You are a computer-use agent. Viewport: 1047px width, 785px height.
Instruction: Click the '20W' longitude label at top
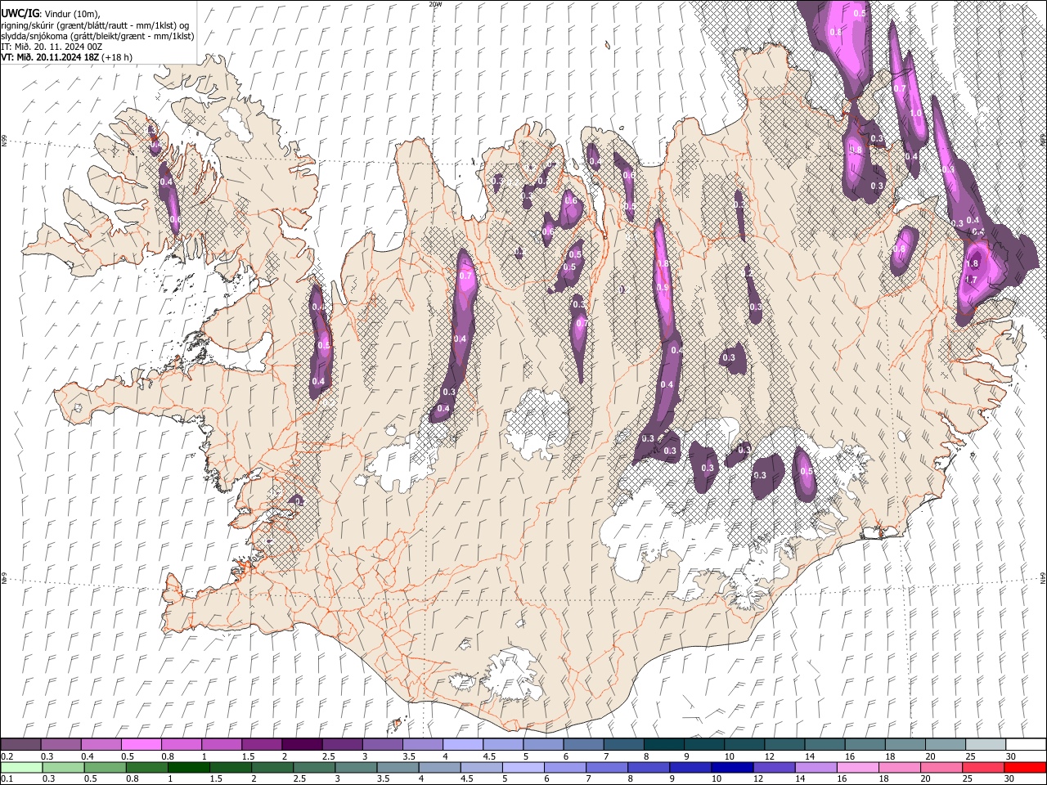point(434,4)
